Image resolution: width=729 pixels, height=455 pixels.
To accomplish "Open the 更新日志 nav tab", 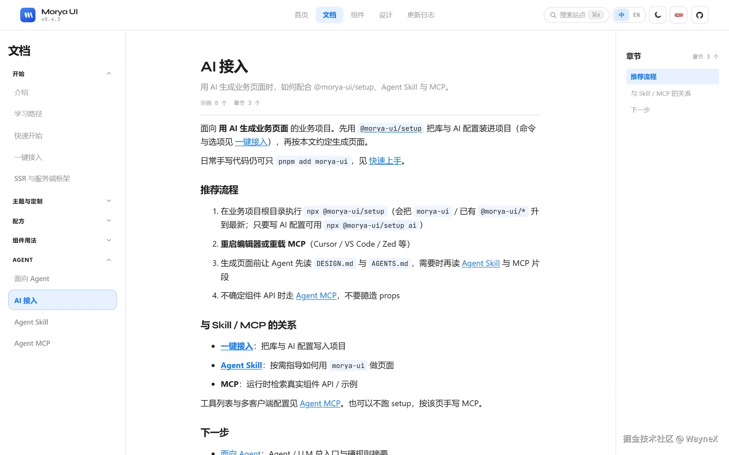I will pyautogui.click(x=421, y=15).
